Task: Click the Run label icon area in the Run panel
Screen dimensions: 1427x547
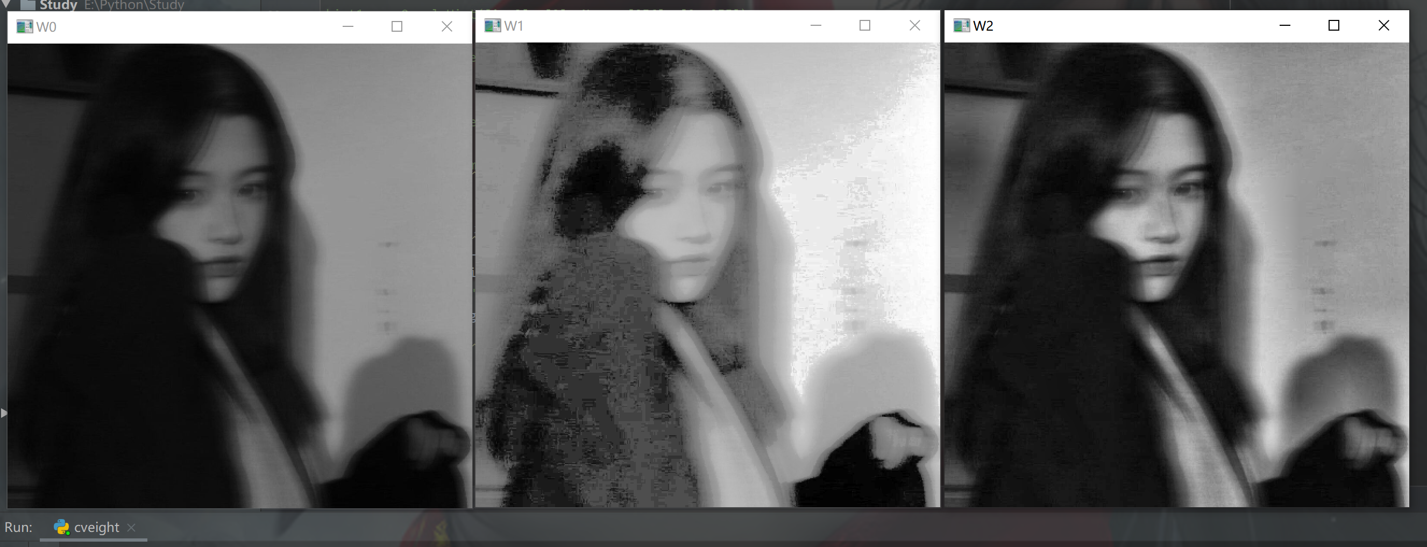Action: point(19,527)
